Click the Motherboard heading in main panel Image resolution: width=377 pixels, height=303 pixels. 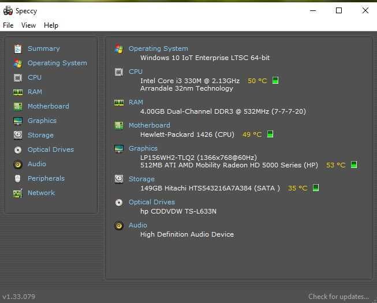(x=150, y=125)
